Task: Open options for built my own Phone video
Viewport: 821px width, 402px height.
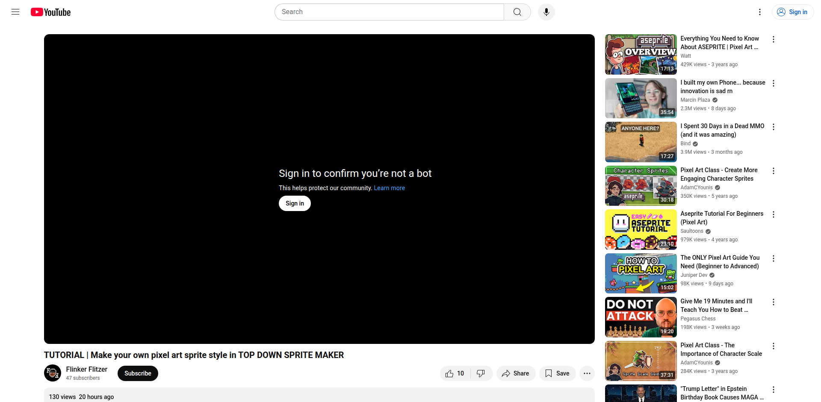Action: pyautogui.click(x=773, y=83)
